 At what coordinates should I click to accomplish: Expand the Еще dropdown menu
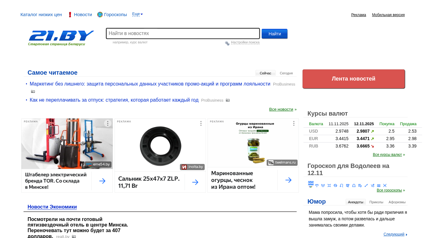coord(137,14)
